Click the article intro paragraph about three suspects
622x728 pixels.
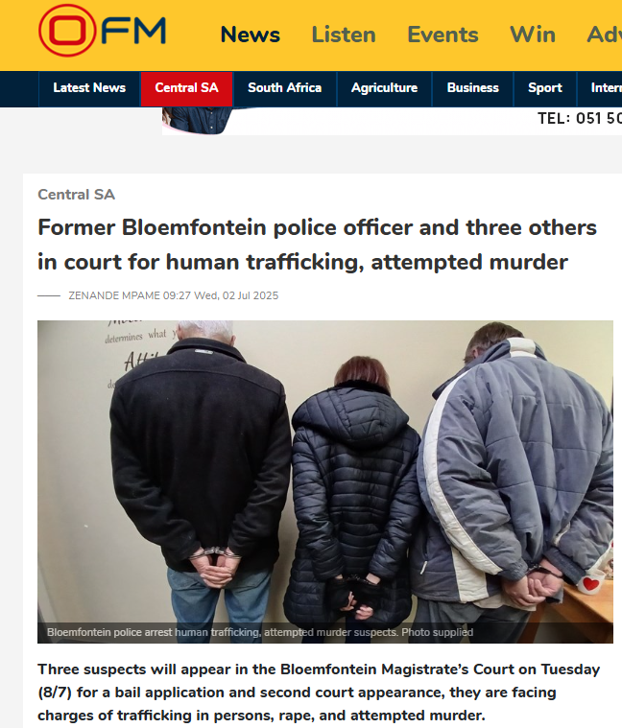(x=319, y=693)
